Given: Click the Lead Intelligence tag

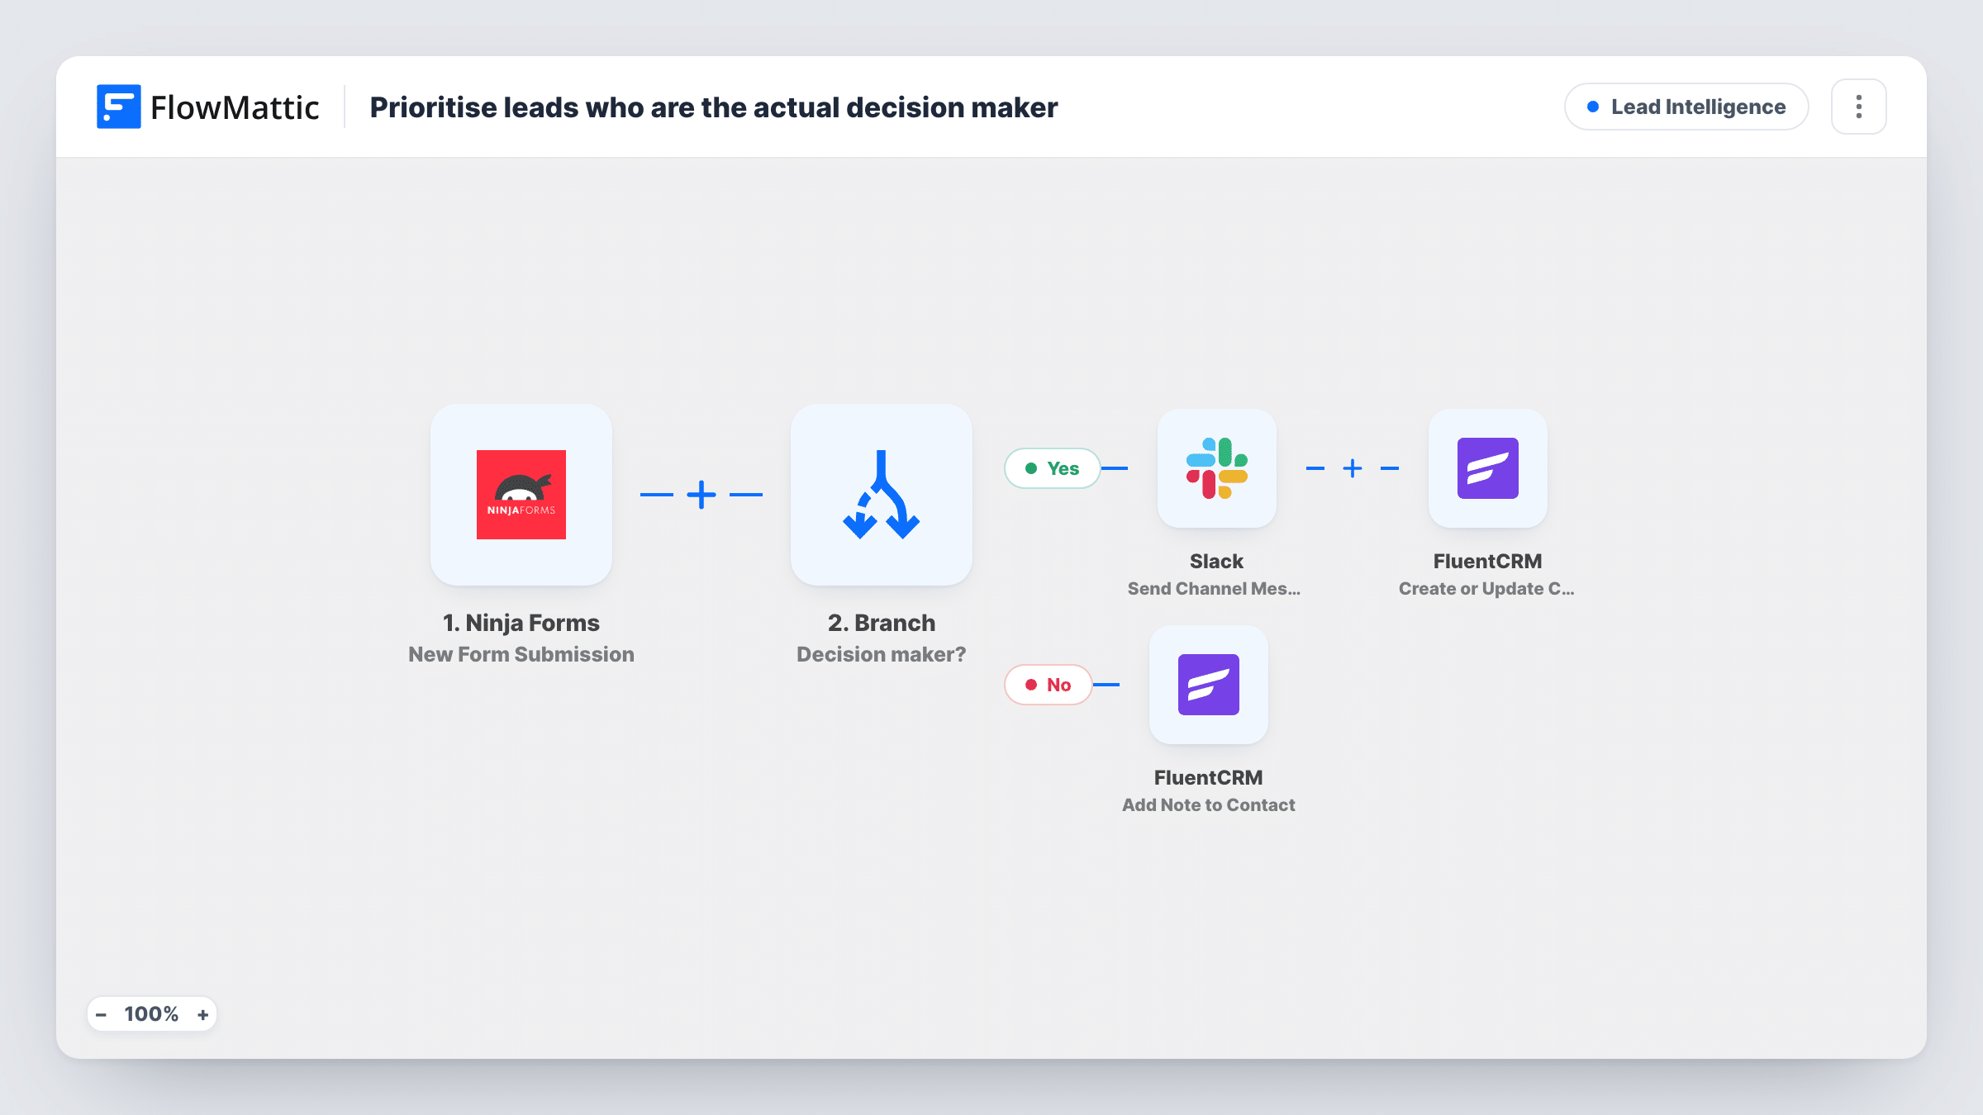Looking at the screenshot, I should pyautogui.click(x=1686, y=107).
